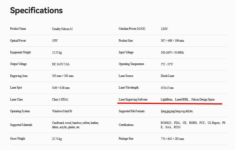Click the Laser Wavelength 455±15 nm value
Viewport: 235px width, 150px height.
(x=167, y=88)
